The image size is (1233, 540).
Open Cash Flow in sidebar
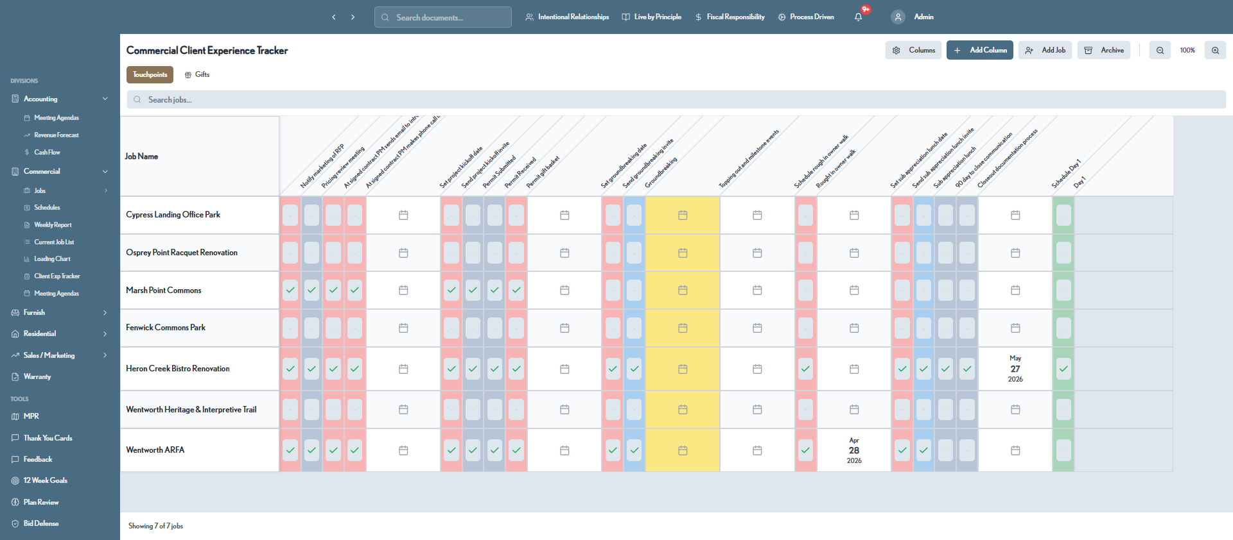(x=47, y=153)
